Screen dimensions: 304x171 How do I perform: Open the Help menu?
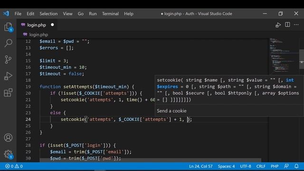(129, 14)
